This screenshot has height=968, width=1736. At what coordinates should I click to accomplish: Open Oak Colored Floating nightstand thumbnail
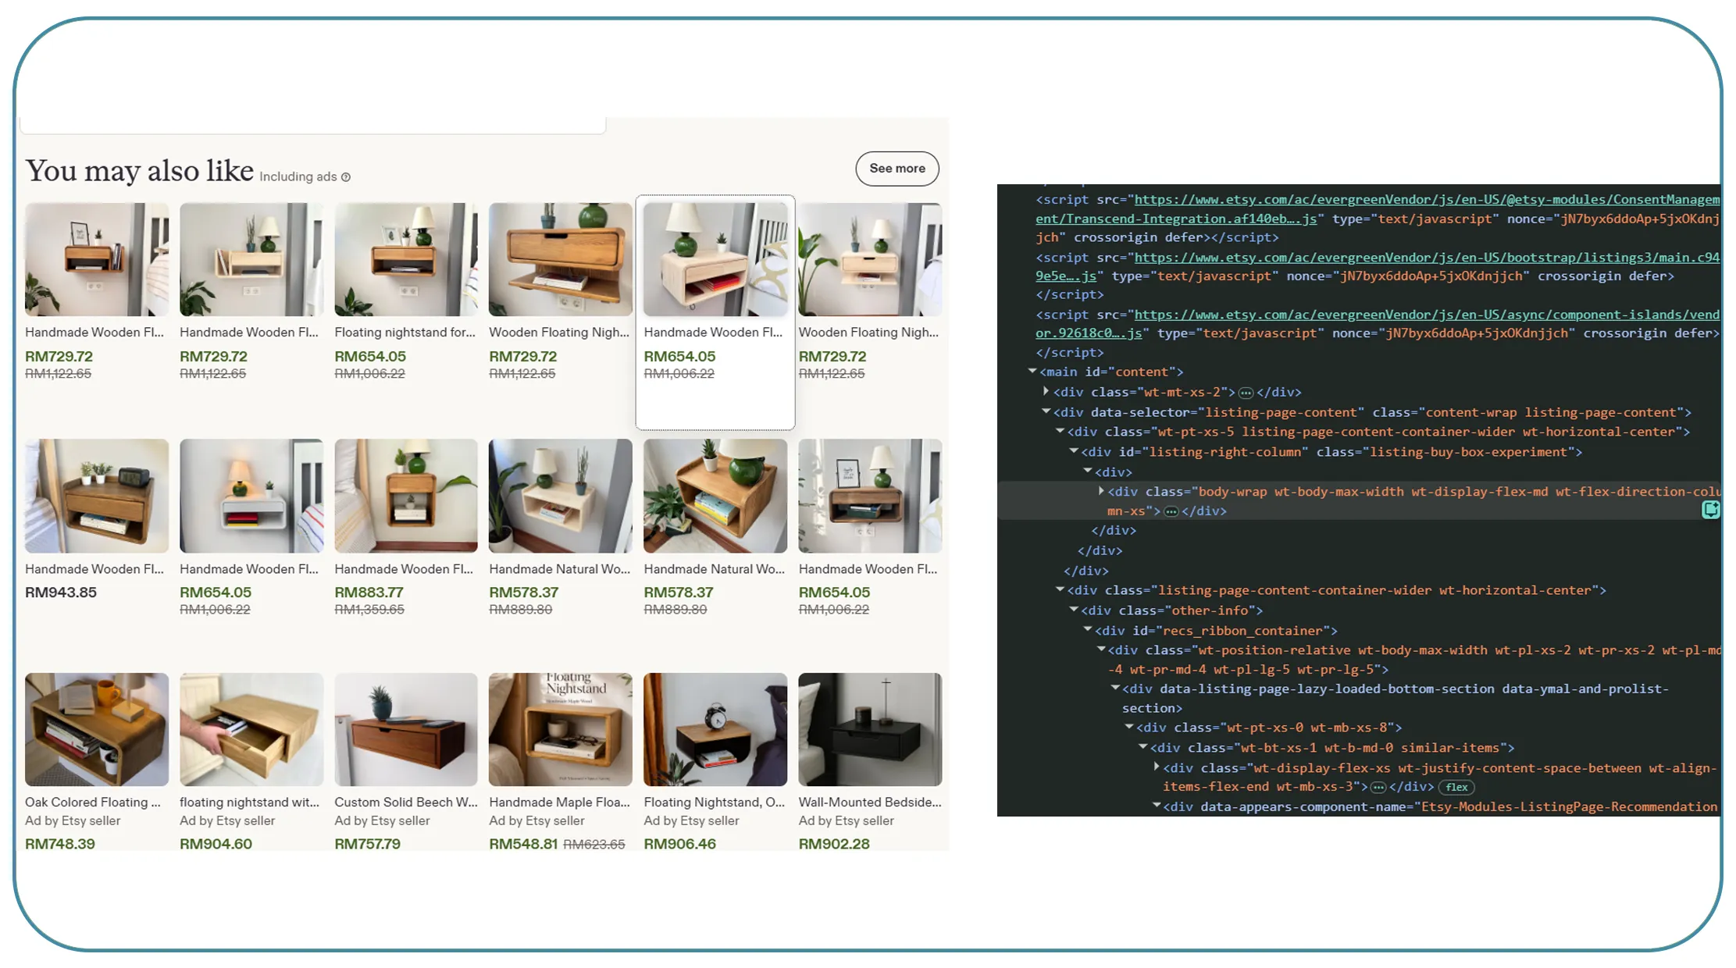[x=97, y=729]
